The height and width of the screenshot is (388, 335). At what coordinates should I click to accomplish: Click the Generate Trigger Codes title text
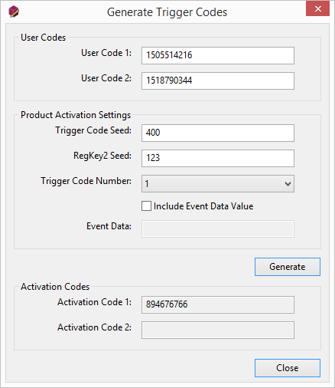(167, 12)
